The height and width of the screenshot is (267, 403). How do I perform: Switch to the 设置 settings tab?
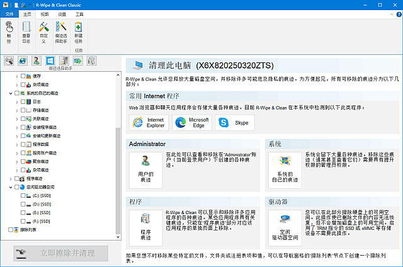point(62,14)
